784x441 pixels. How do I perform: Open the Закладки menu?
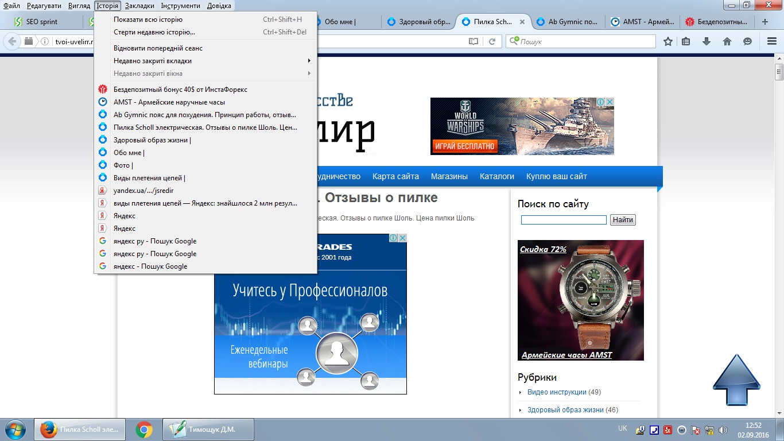pyautogui.click(x=139, y=6)
